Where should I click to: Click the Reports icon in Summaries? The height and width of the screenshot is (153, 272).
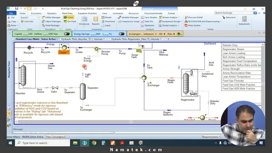96,19
